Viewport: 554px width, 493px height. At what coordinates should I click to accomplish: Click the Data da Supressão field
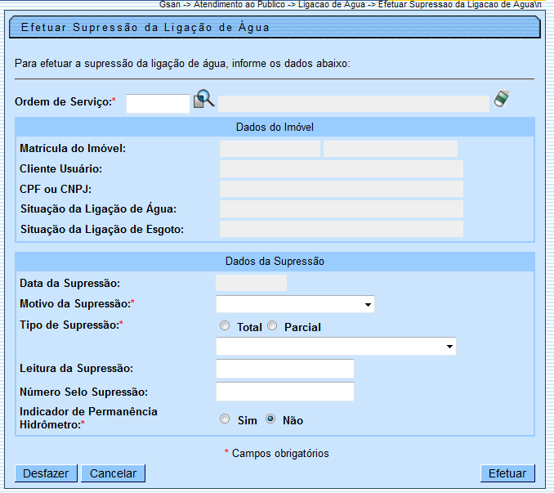click(x=251, y=283)
